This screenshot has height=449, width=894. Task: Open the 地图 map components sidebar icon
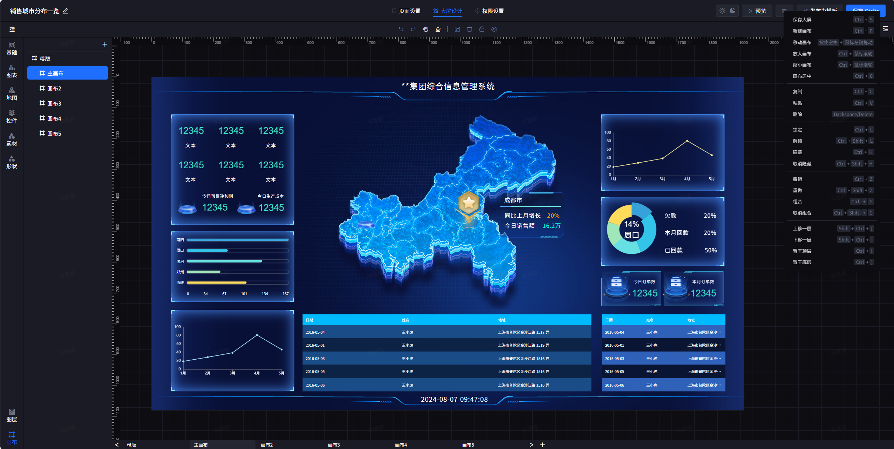(12, 94)
